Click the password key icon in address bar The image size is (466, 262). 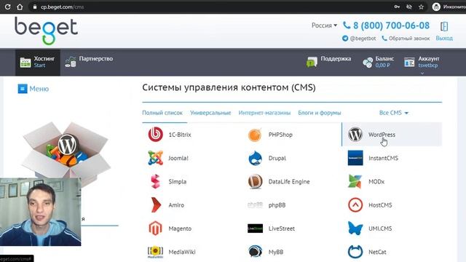(397, 7)
